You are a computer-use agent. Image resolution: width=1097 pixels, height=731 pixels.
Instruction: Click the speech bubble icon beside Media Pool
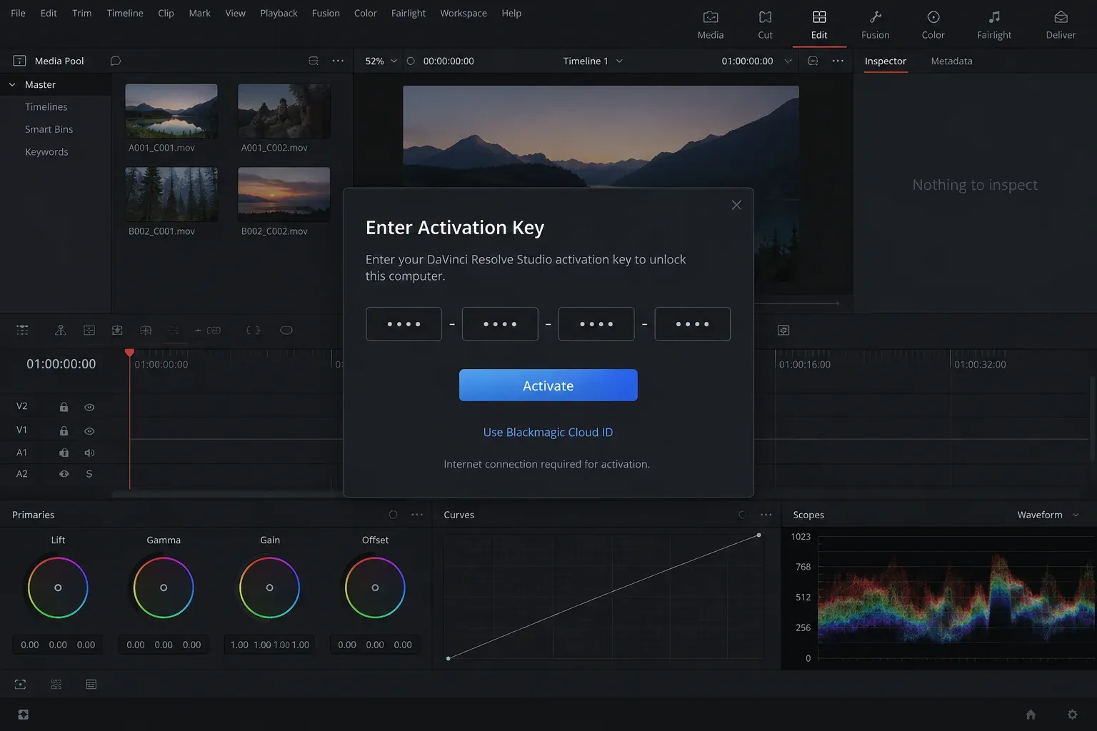tap(115, 61)
